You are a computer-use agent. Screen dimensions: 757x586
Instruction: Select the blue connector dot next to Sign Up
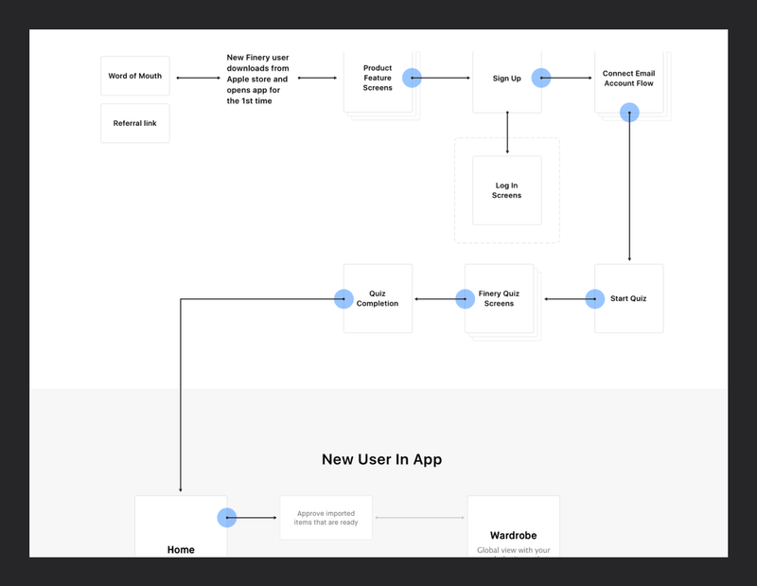(x=542, y=78)
